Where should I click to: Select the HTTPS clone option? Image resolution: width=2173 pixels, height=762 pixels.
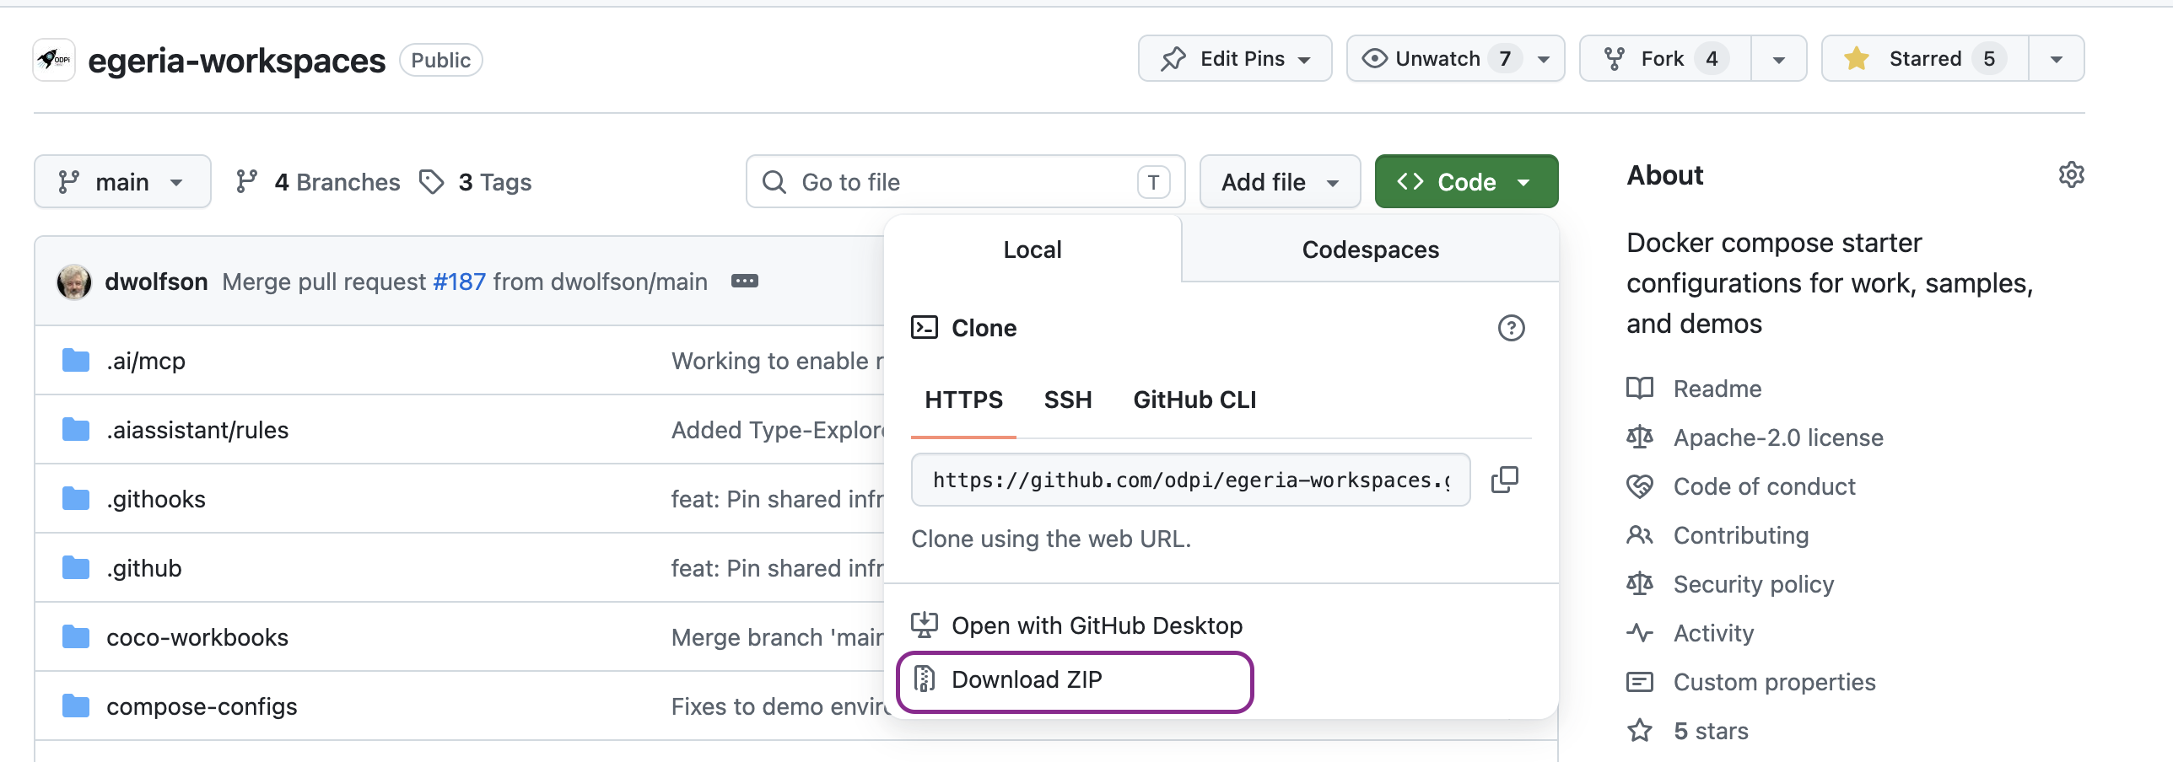[x=963, y=400]
